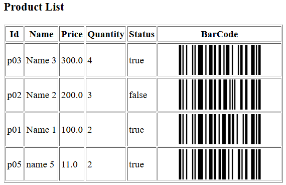This screenshot has height=185, width=286.
Task: Click status true in the p03 row
Action: pos(142,60)
